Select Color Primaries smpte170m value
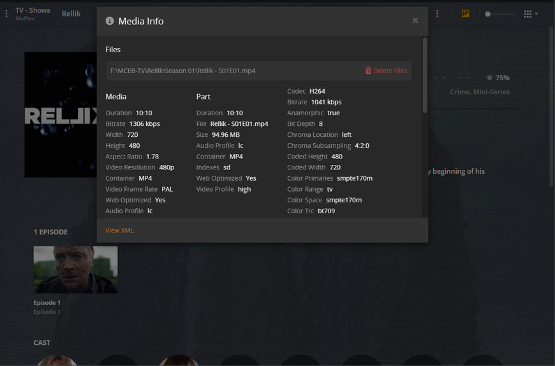The width and height of the screenshot is (555, 366). (355, 178)
